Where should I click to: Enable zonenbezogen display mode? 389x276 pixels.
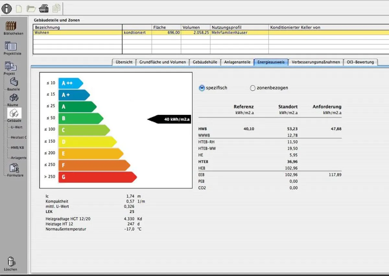[253, 88]
